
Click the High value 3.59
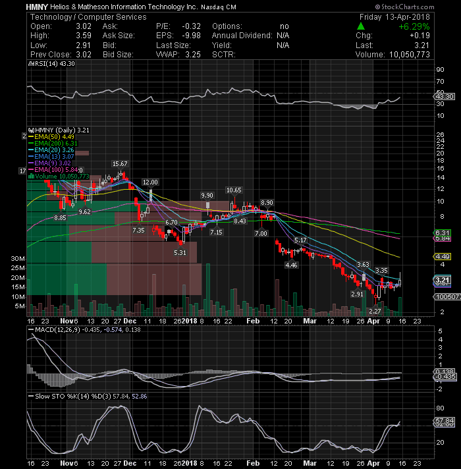tap(84, 36)
